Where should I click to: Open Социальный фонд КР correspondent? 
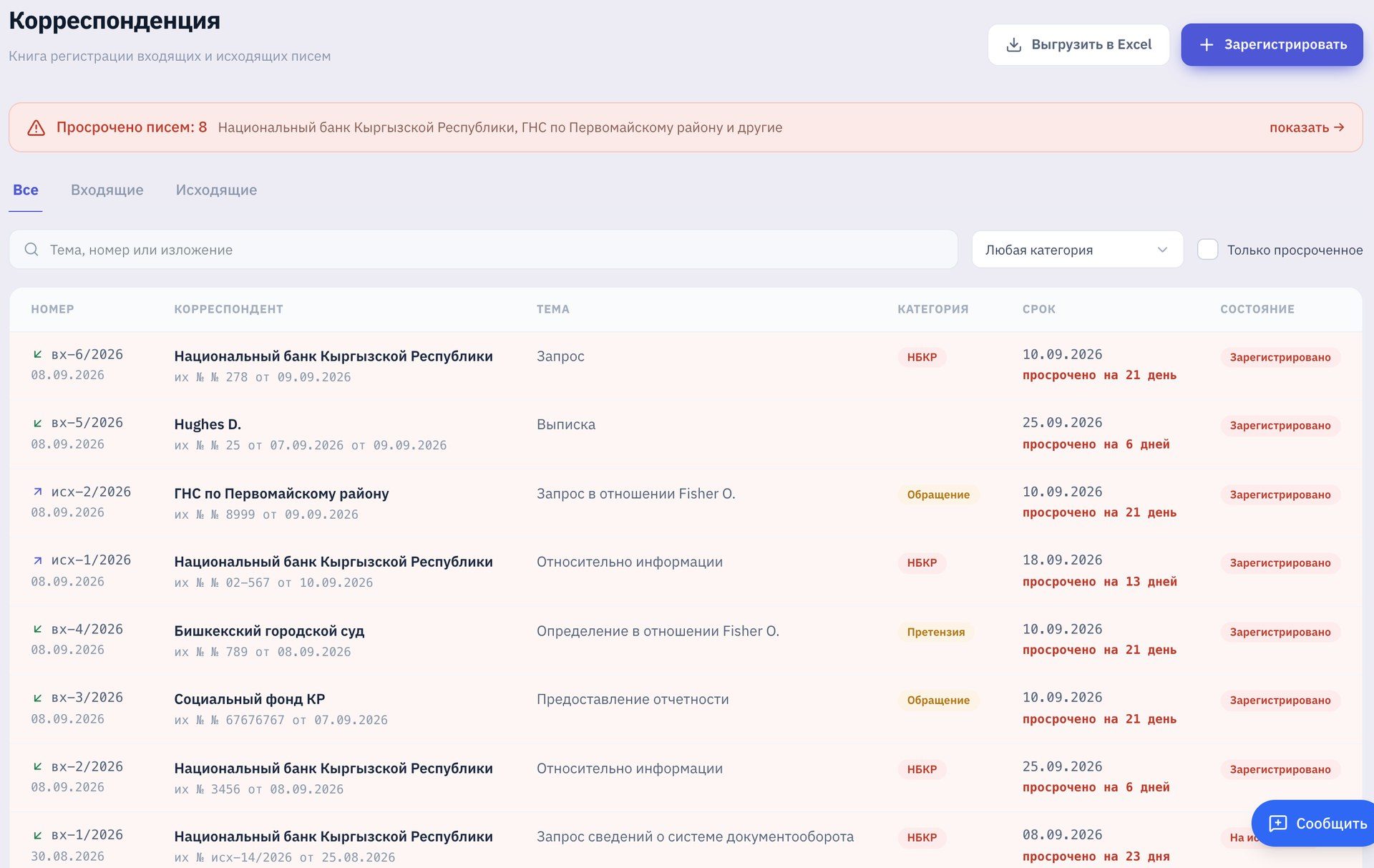249,698
